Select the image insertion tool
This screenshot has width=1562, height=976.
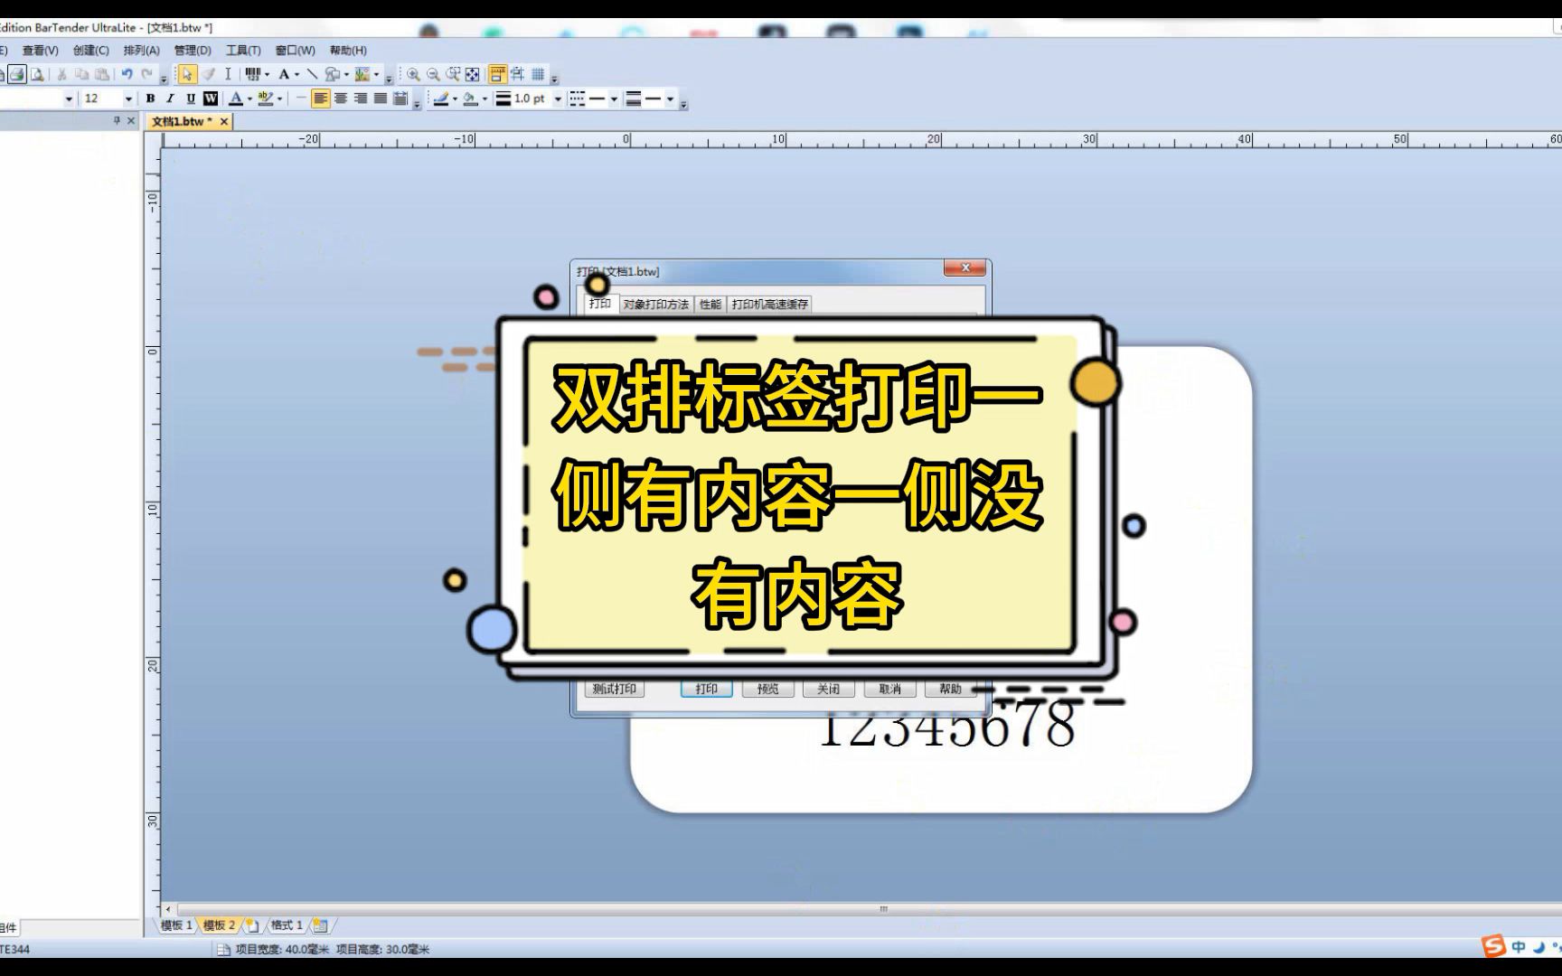tap(364, 74)
